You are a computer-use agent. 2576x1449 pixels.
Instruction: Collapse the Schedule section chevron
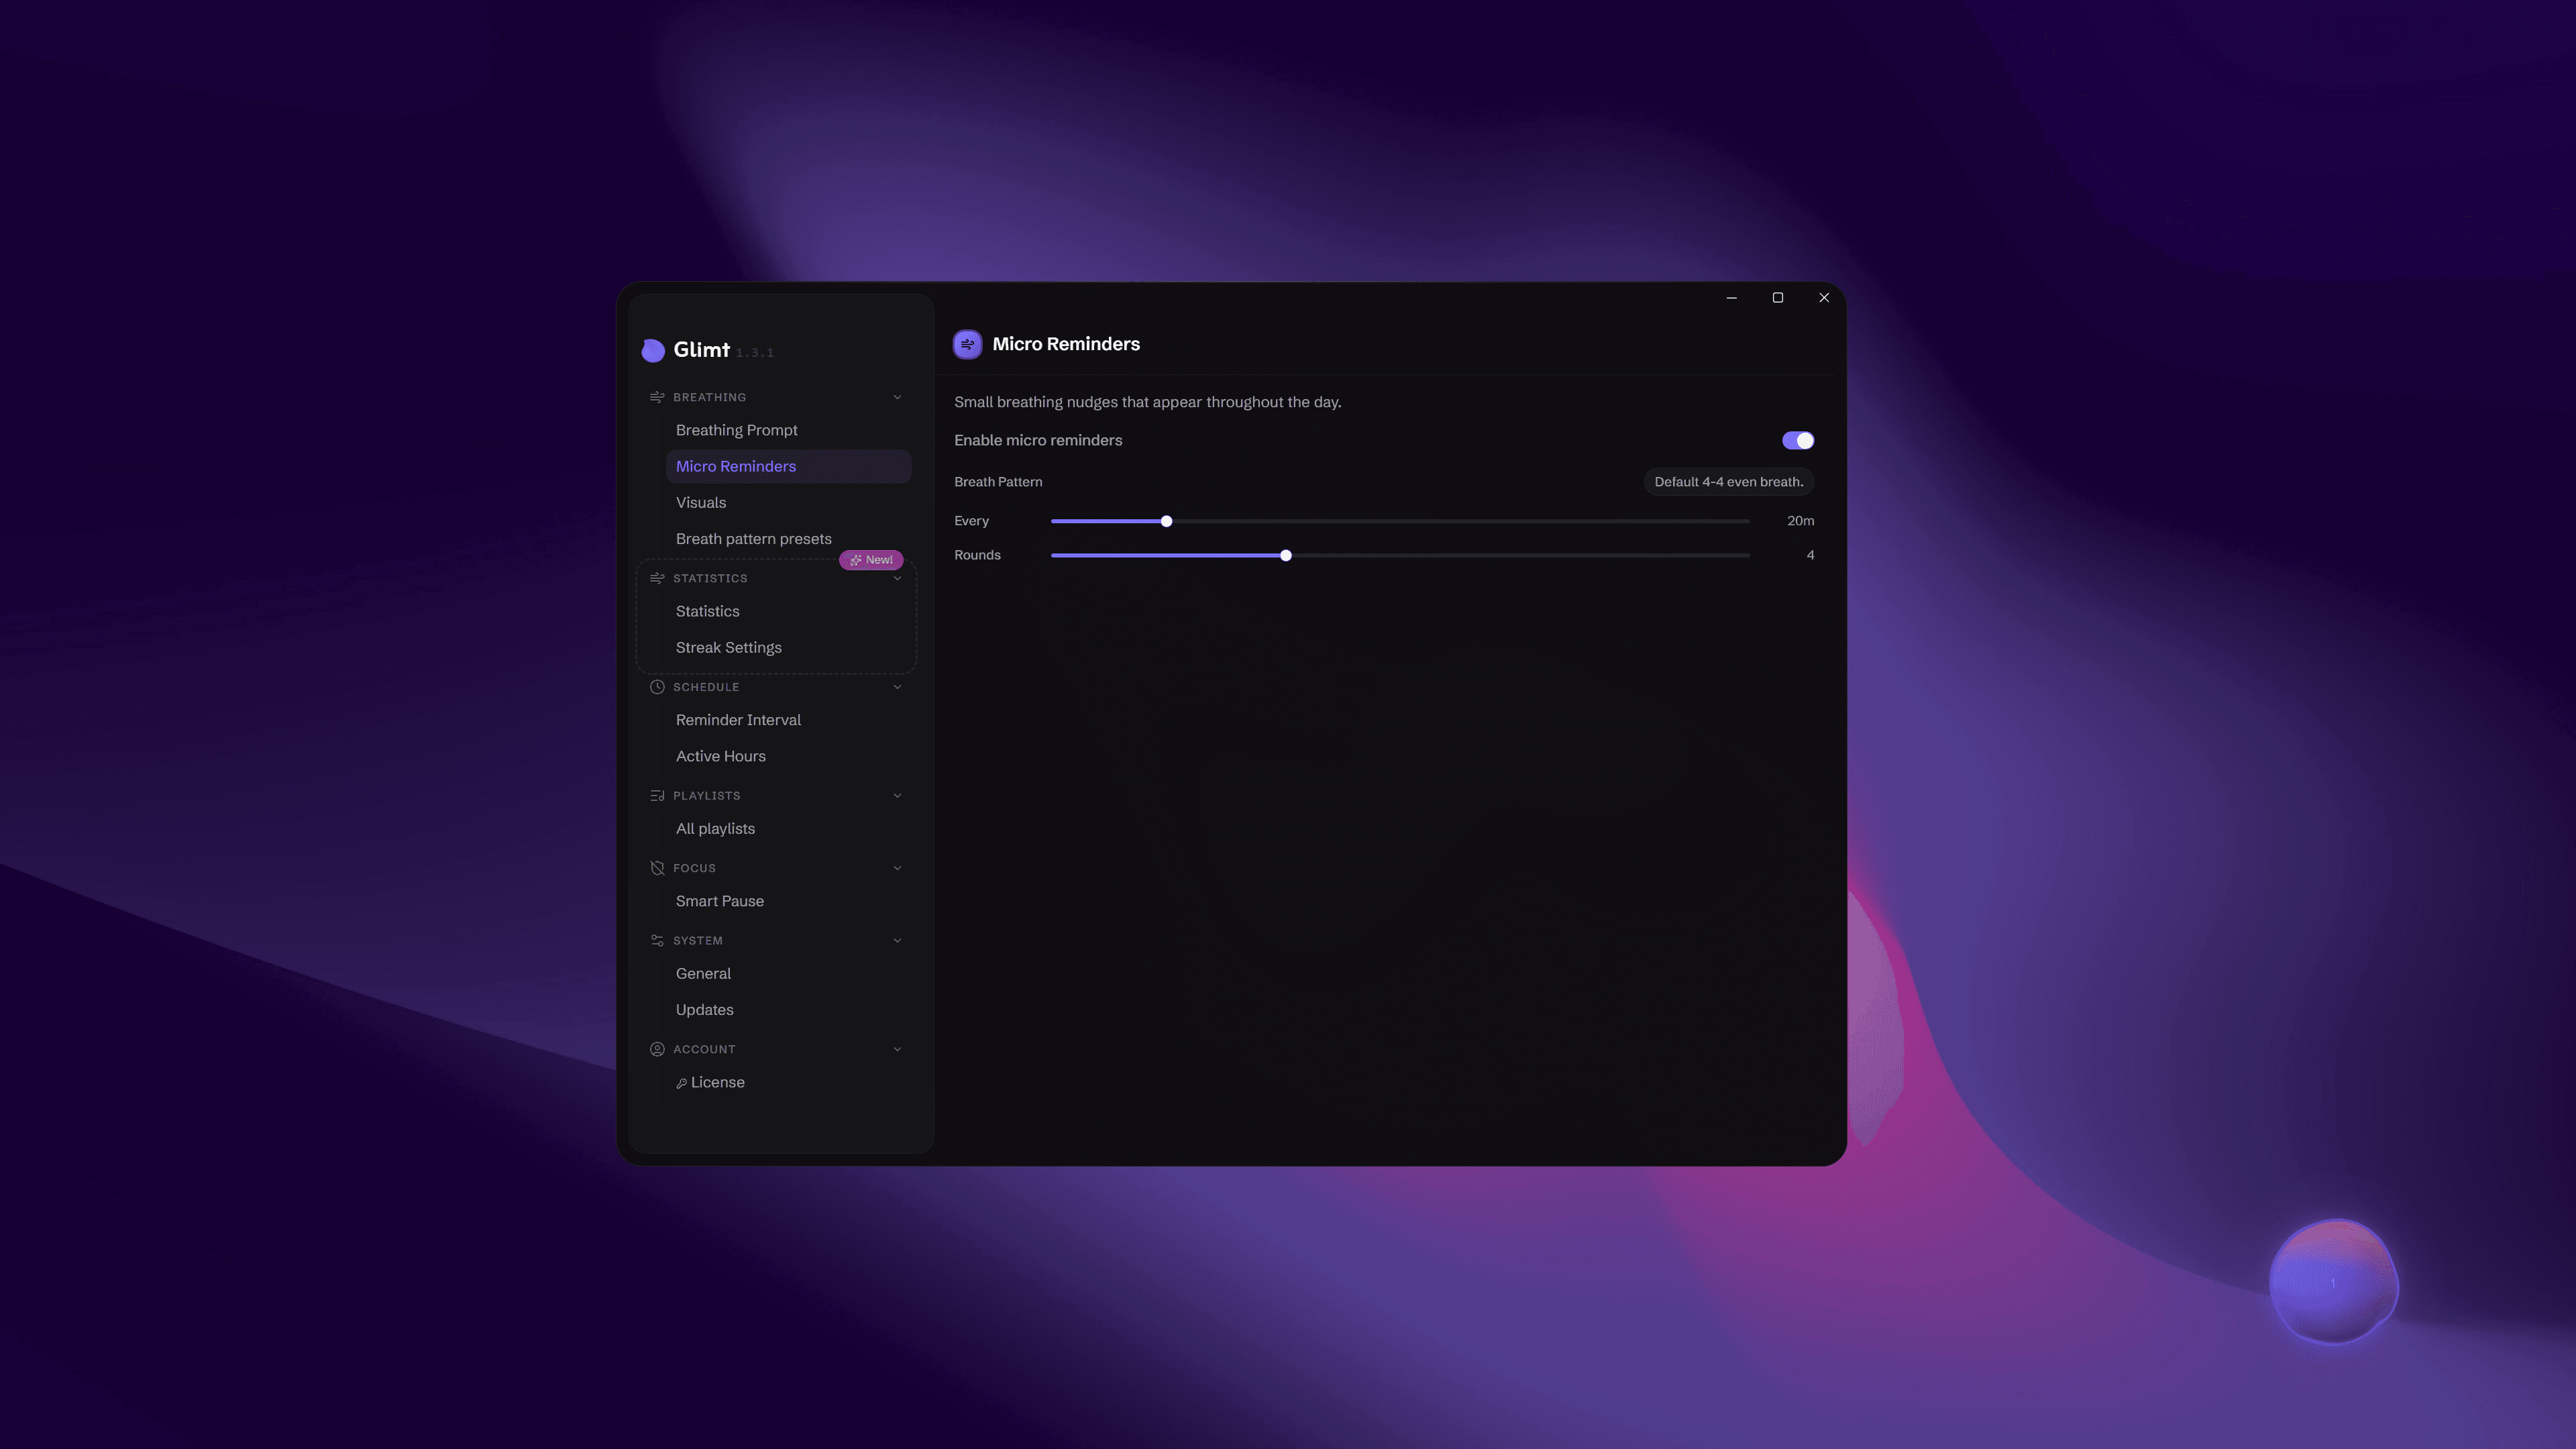point(897,687)
